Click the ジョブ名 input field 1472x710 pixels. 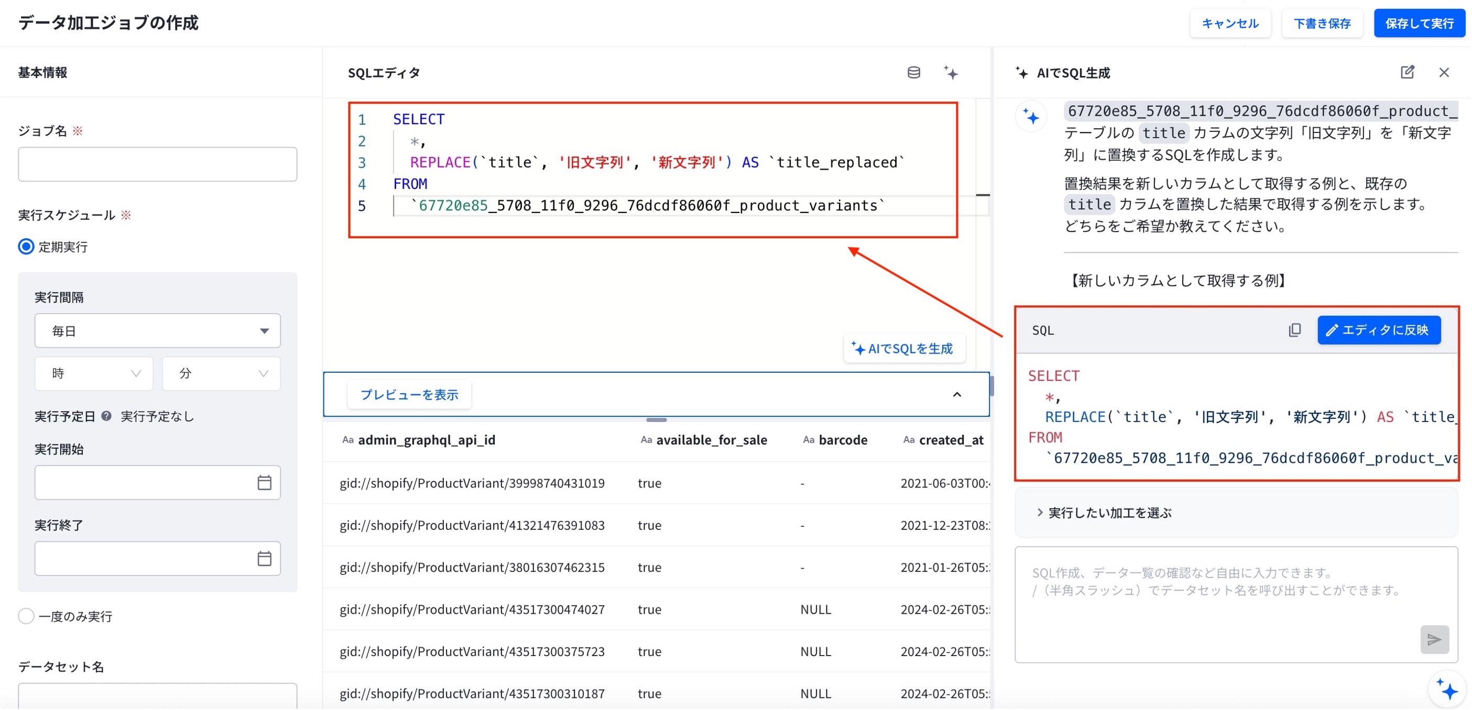click(158, 164)
